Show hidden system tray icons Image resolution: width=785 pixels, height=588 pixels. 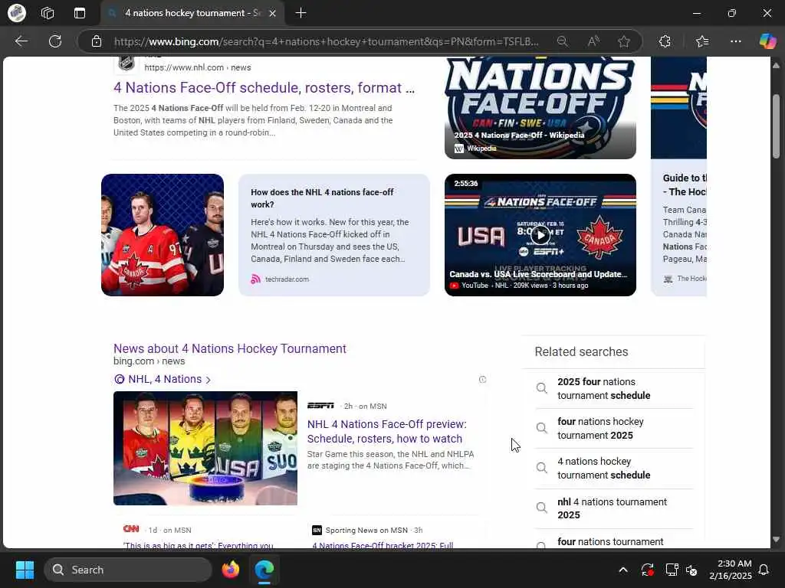(623, 570)
